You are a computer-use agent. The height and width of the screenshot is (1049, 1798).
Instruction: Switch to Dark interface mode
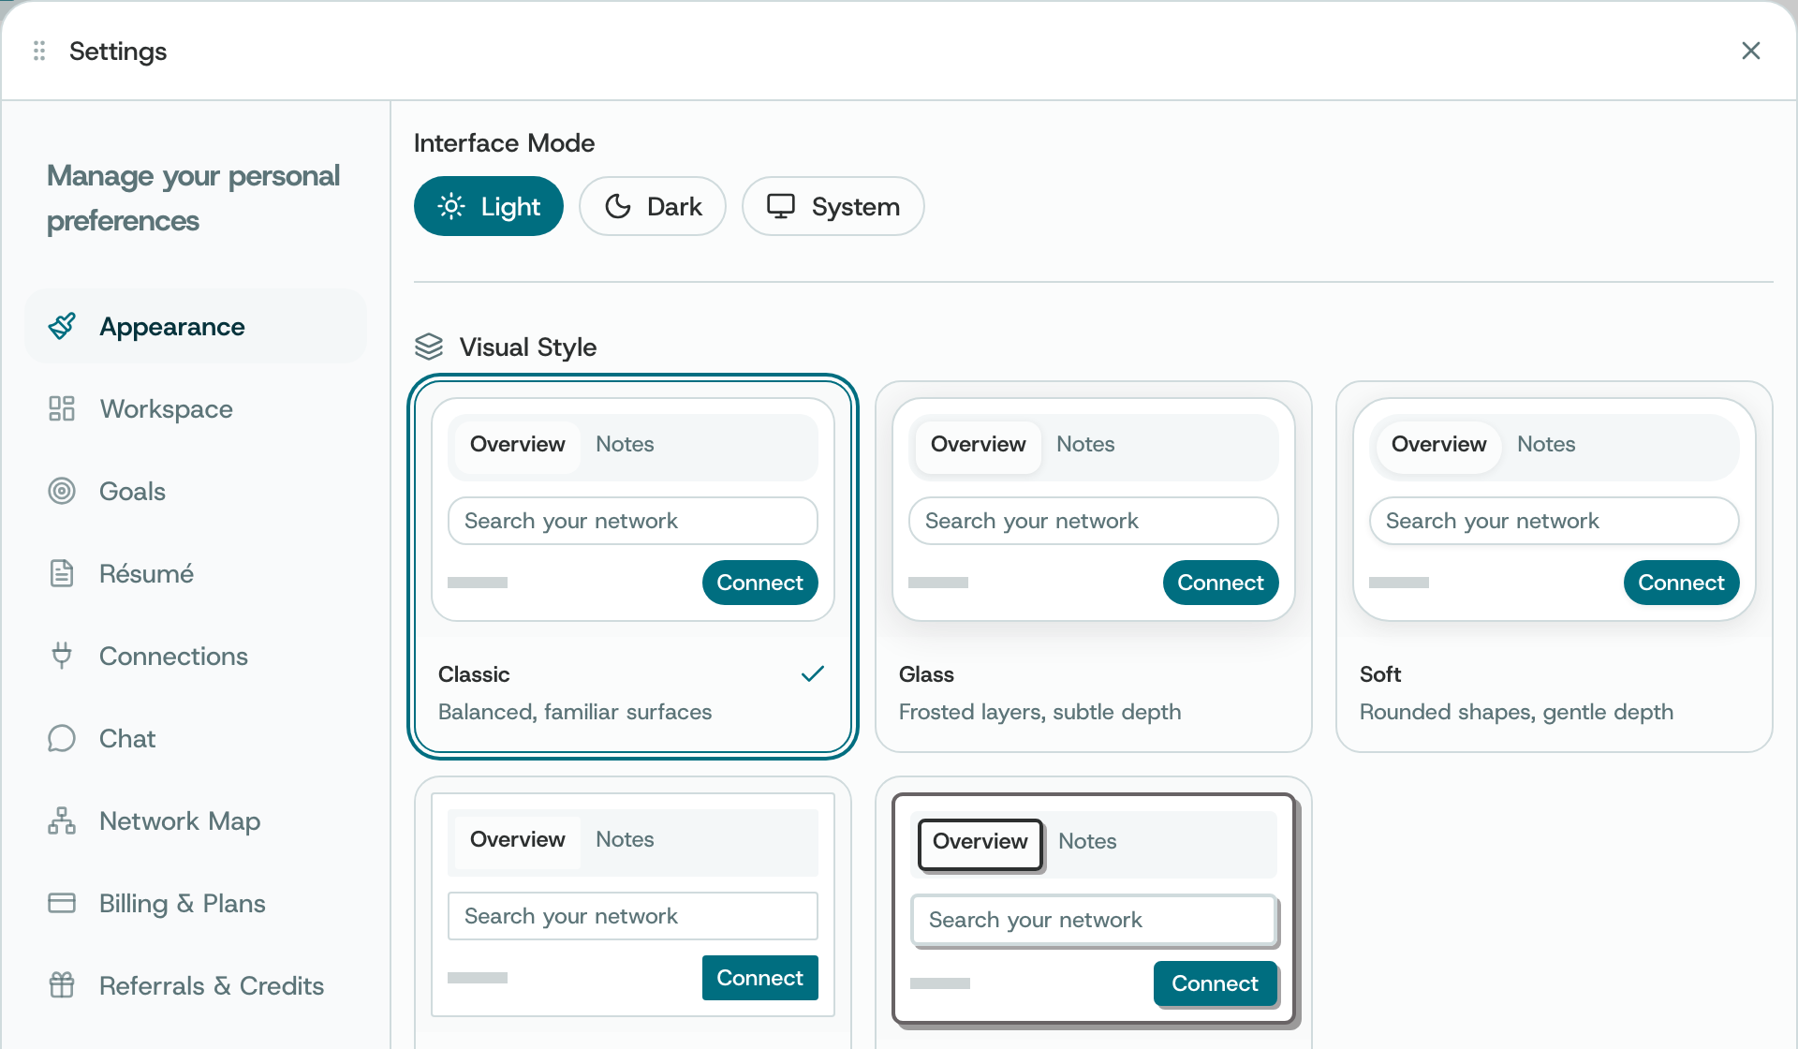653,206
